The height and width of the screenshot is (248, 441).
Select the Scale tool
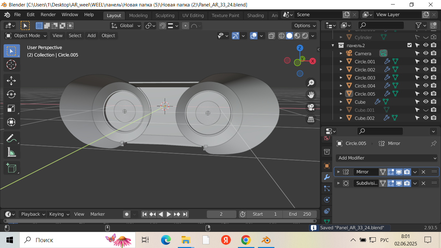(11, 108)
